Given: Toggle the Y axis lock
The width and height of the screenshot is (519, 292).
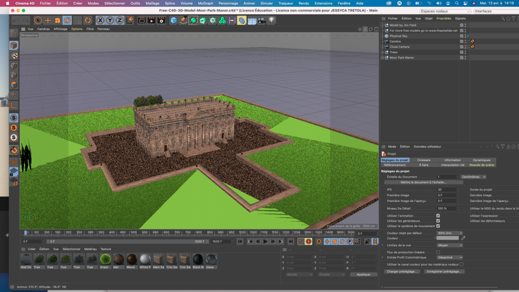Looking at the screenshot, I should (x=110, y=21).
